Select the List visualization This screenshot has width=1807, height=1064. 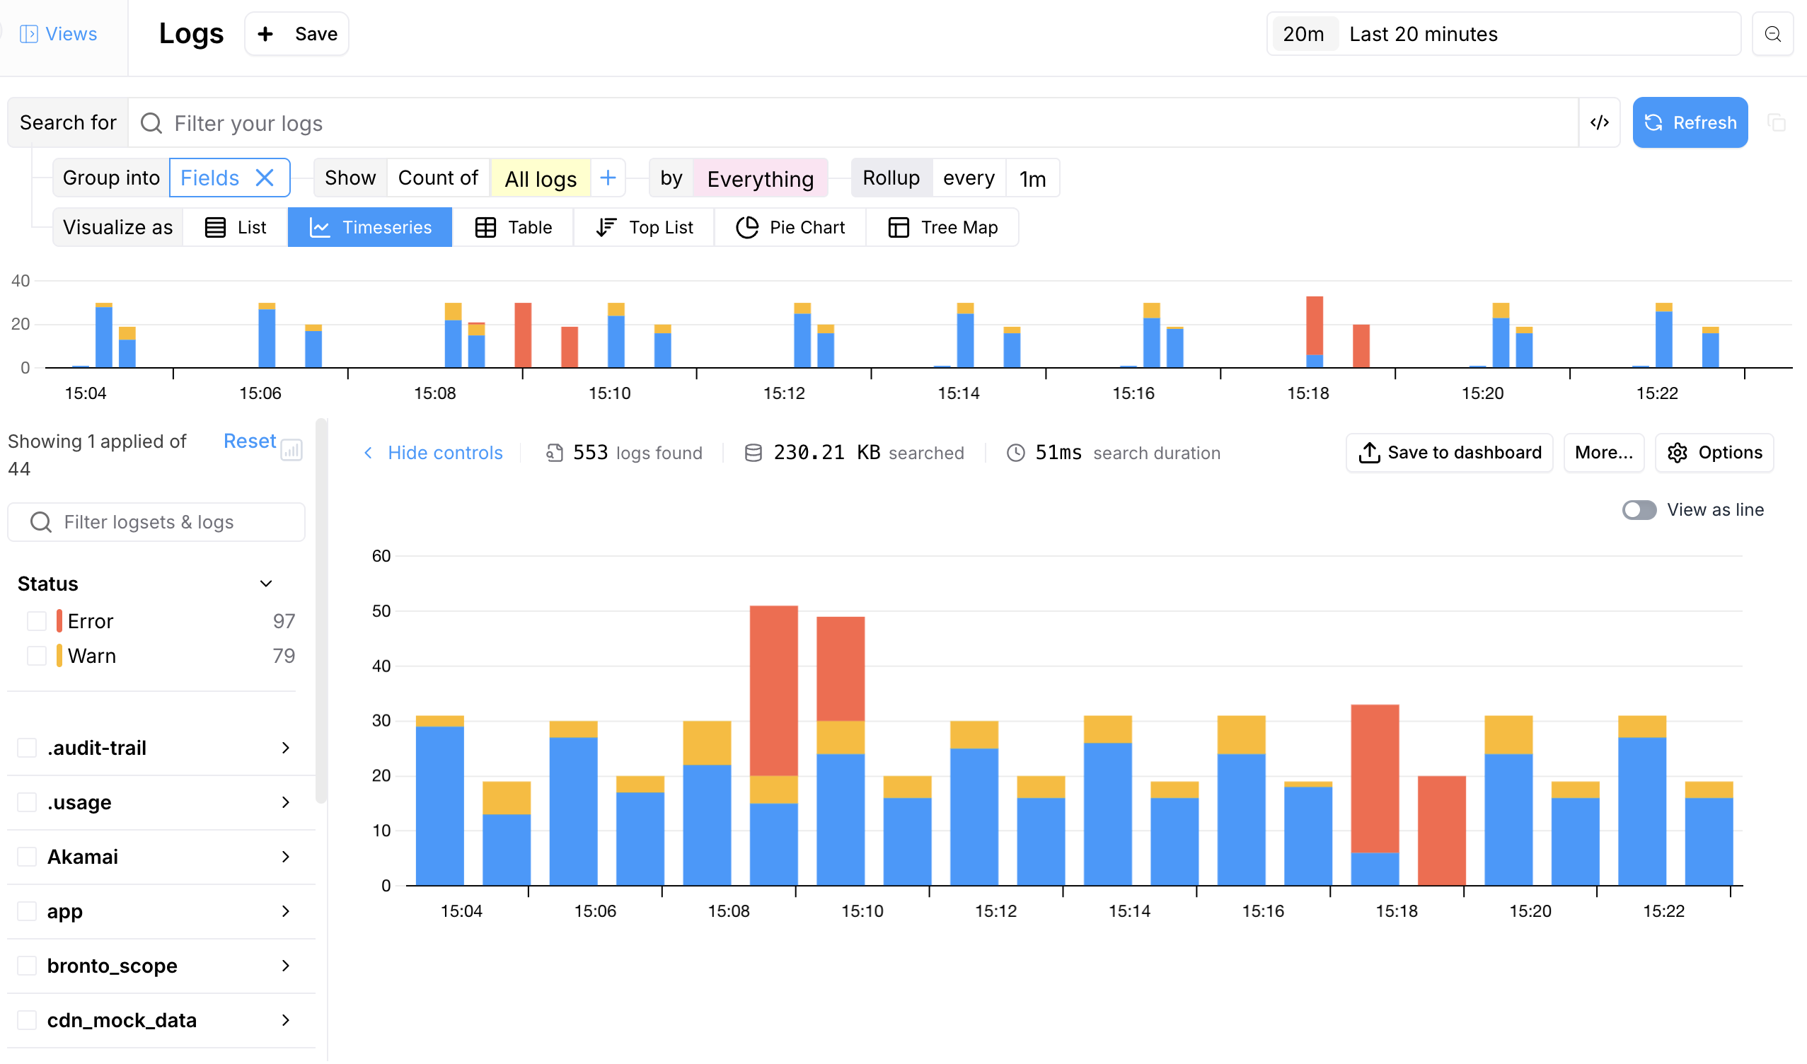click(x=234, y=226)
